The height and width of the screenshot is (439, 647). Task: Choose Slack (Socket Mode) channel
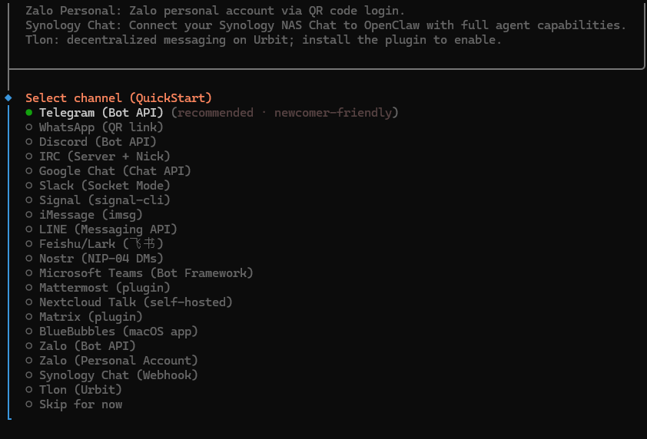click(x=105, y=186)
